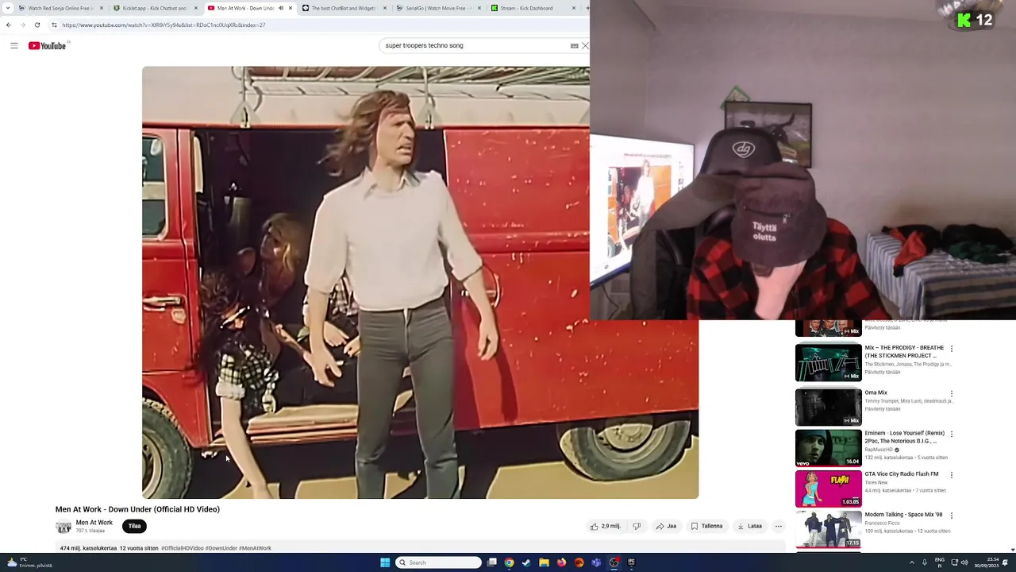The width and height of the screenshot is (1016, 572).
Task: Save video with the Tallenna button
Action: (706, 526)
